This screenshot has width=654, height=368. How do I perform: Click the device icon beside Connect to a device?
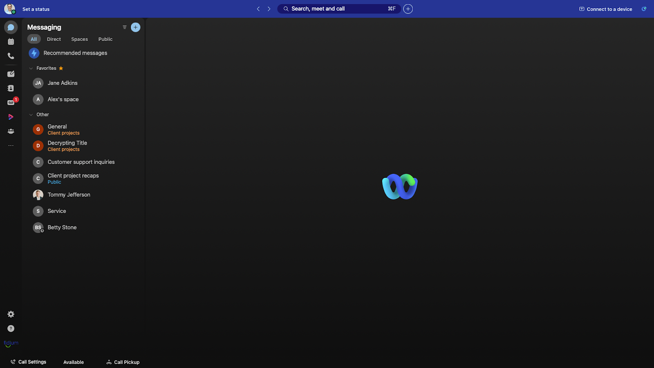[582, 9]
